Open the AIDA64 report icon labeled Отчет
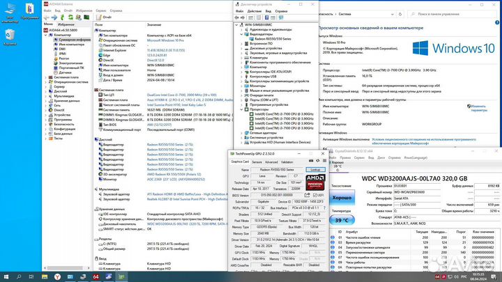 coord(102,17)
